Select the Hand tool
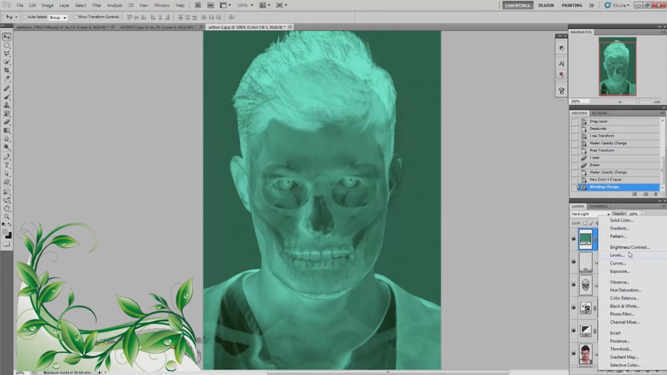Image resolution: width=667 pixels, height=375 pixels. click(7, 208)
